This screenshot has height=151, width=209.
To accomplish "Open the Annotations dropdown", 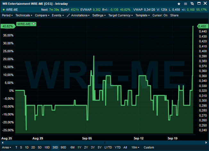I will pos(80,15).
